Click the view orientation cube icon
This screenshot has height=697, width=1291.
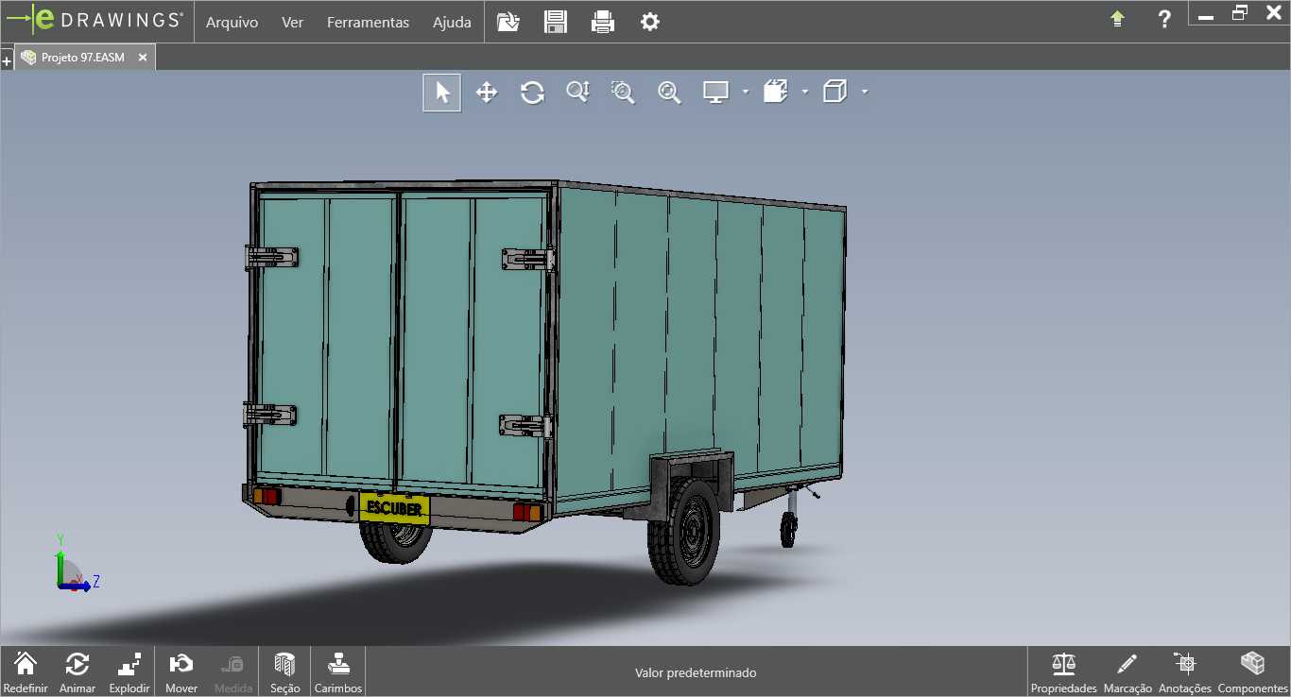pyautogui.click(x=775, y=92)
